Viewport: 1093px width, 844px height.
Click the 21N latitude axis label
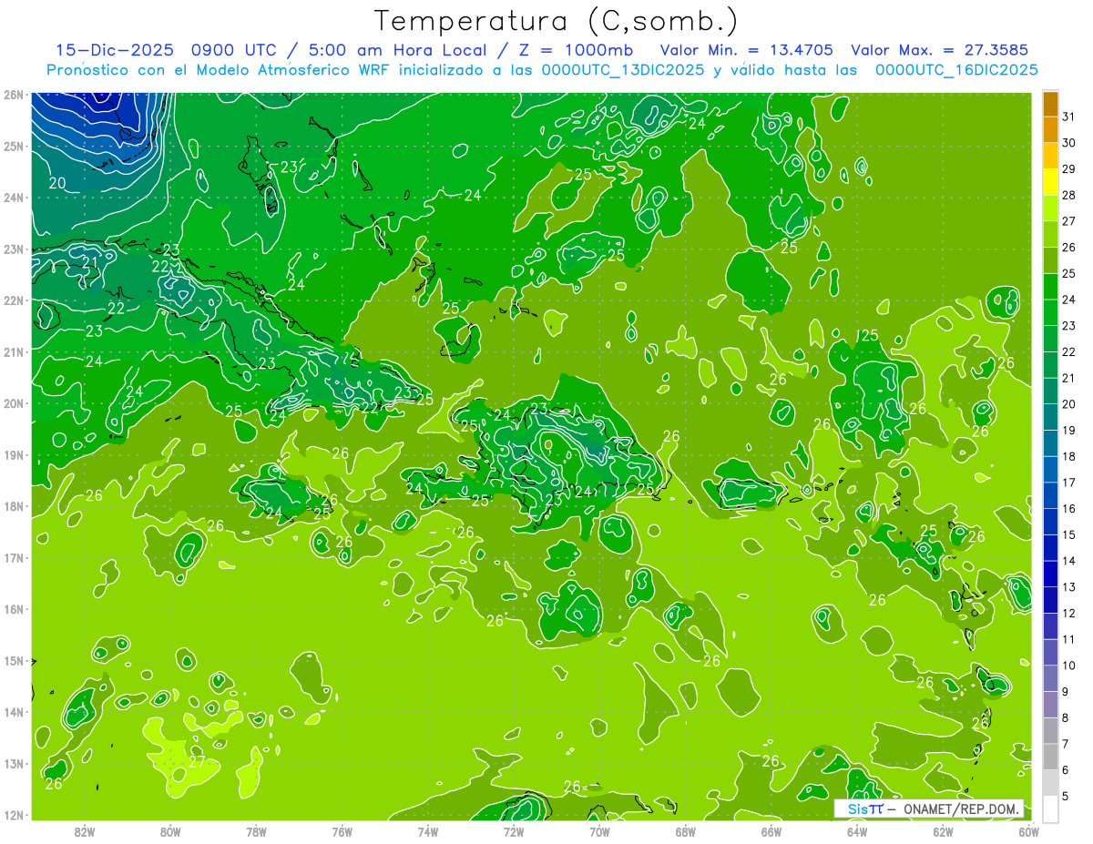coord(14,351)
